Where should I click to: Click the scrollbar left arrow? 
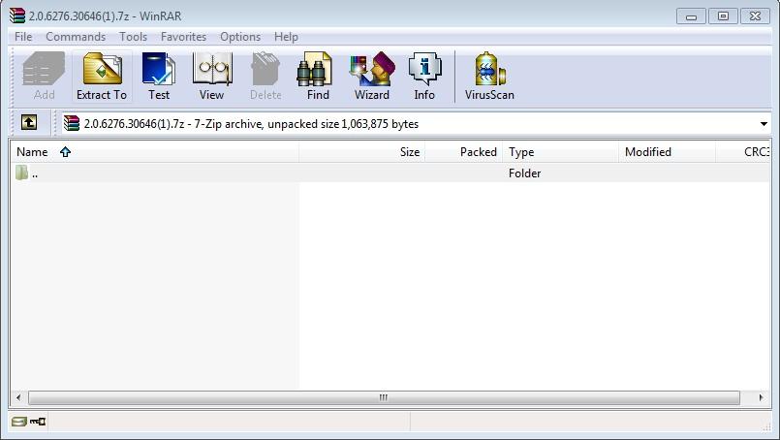coord(19,397)
